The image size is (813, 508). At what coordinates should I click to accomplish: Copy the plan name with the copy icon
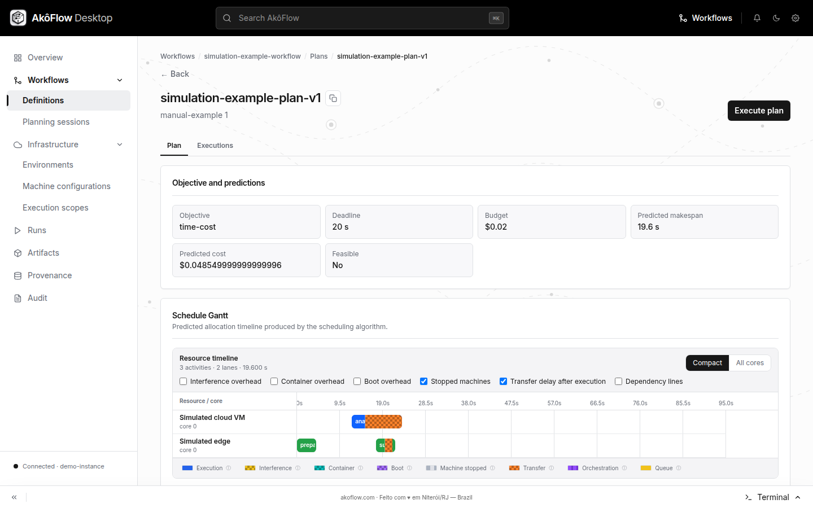click(x=333, y=98)
